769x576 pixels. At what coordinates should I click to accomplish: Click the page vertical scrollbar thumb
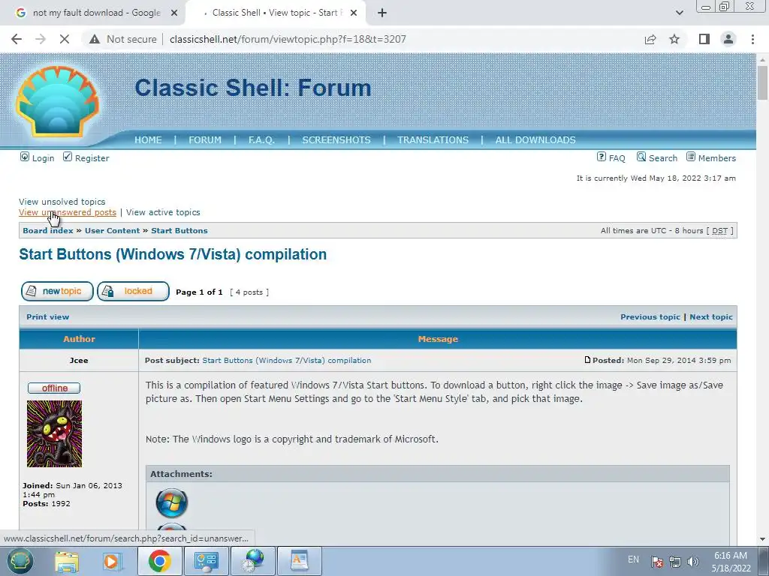(763, 82)
